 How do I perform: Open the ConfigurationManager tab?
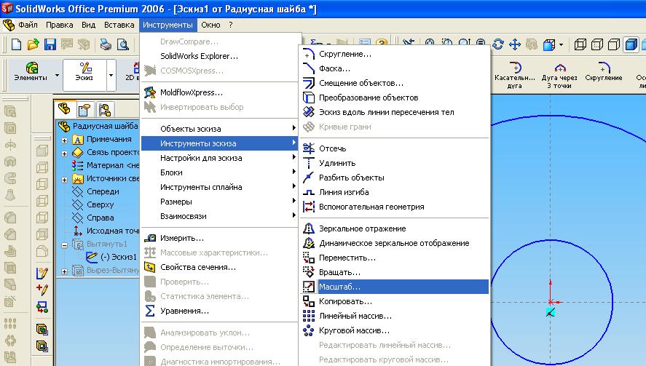(x=105, y=110)
